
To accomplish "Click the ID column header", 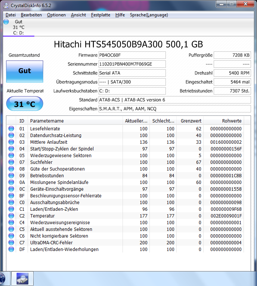I will 22,121.
